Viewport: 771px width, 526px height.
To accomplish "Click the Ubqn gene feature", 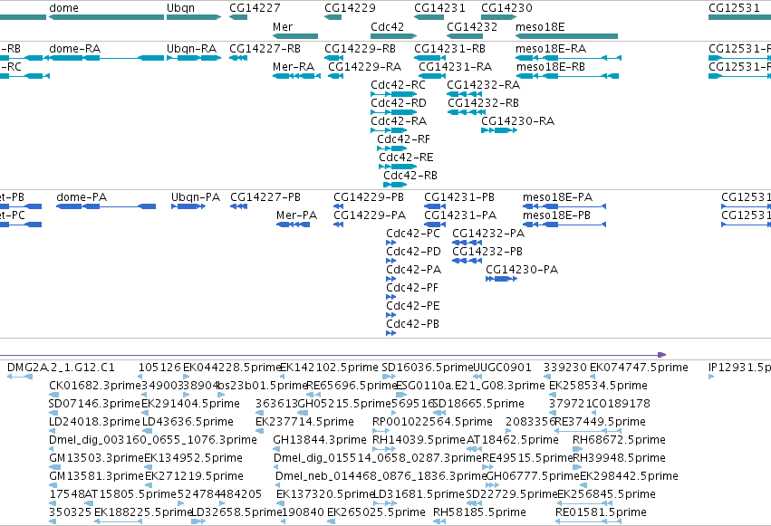I will (194, 17).
